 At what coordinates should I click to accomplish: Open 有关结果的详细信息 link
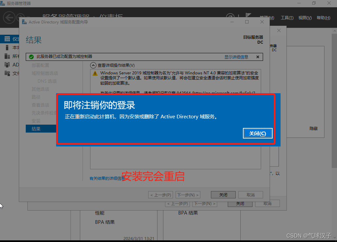coord(107,178)
